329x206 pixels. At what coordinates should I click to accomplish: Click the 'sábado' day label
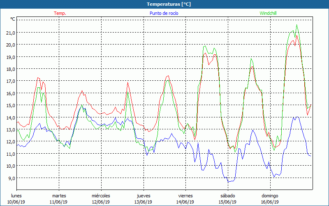coord(228,196)
